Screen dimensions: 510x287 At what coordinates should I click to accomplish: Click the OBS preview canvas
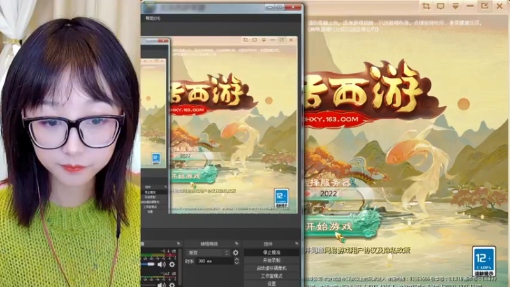pos(221,125)
